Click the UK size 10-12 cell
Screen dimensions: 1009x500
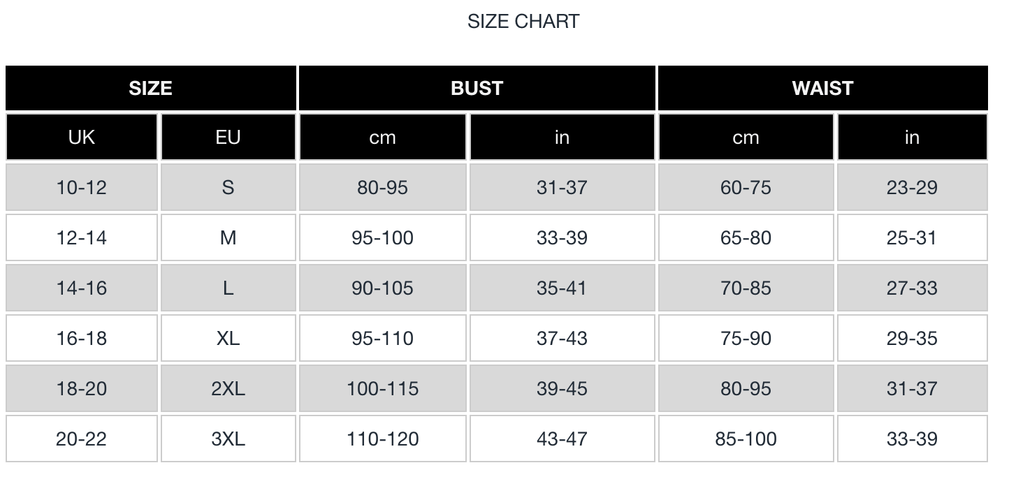click(x=82, y=187)
